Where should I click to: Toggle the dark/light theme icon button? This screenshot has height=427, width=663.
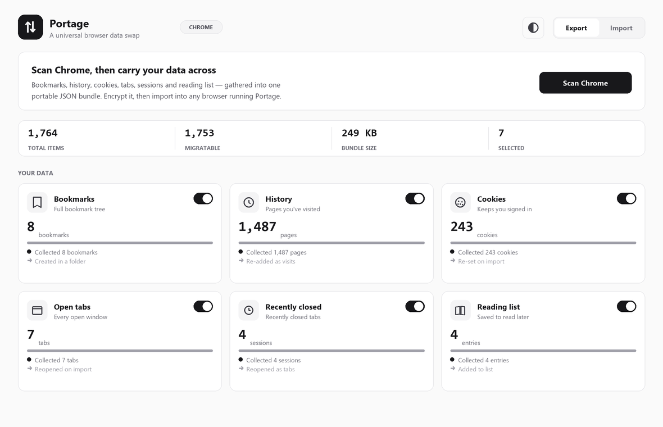(x=533, y=28)
